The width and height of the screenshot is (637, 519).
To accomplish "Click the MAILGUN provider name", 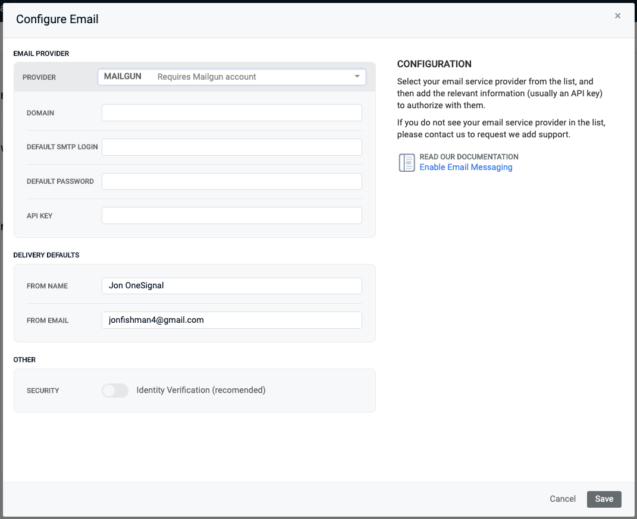I will [123, 77].
